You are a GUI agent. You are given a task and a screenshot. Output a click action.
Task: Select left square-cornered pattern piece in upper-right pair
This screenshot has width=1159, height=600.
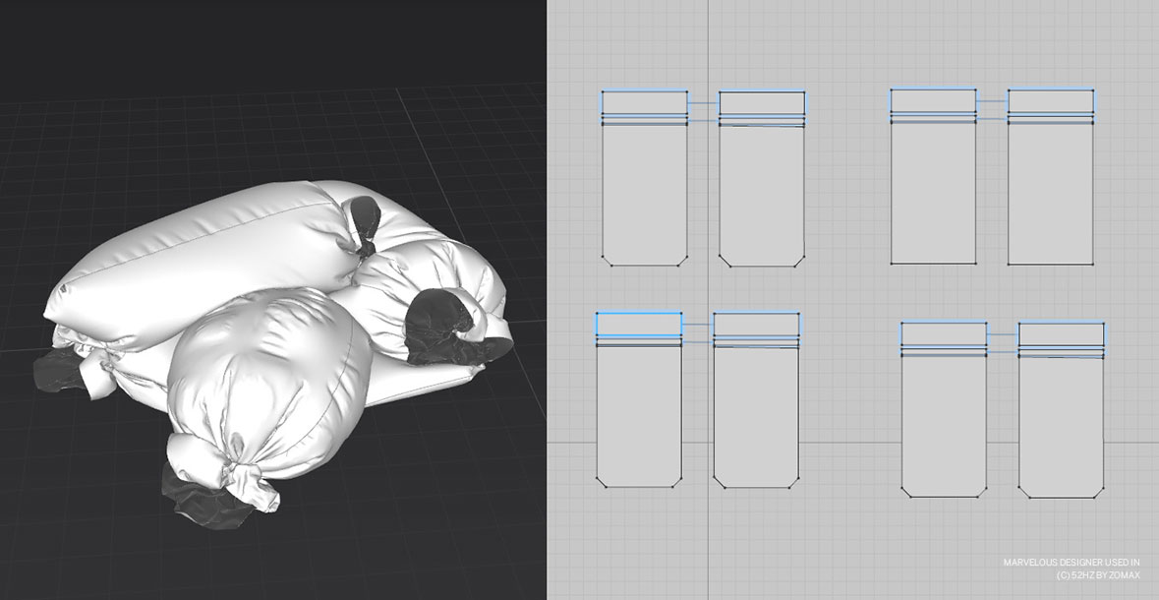tap(933, 176)
